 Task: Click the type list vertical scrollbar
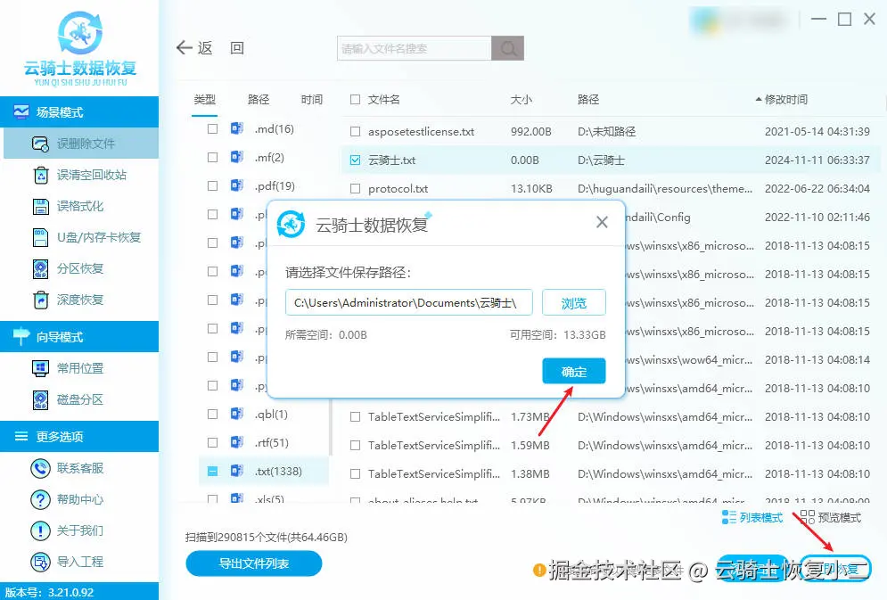pyautogui.click(x=331, y=427)
